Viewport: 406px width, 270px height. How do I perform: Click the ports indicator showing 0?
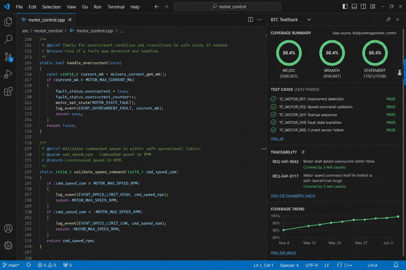pyautogui.click(x=67, y=265)
